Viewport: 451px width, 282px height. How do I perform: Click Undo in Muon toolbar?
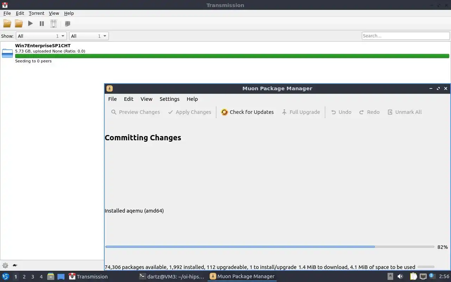click(341, 112)
